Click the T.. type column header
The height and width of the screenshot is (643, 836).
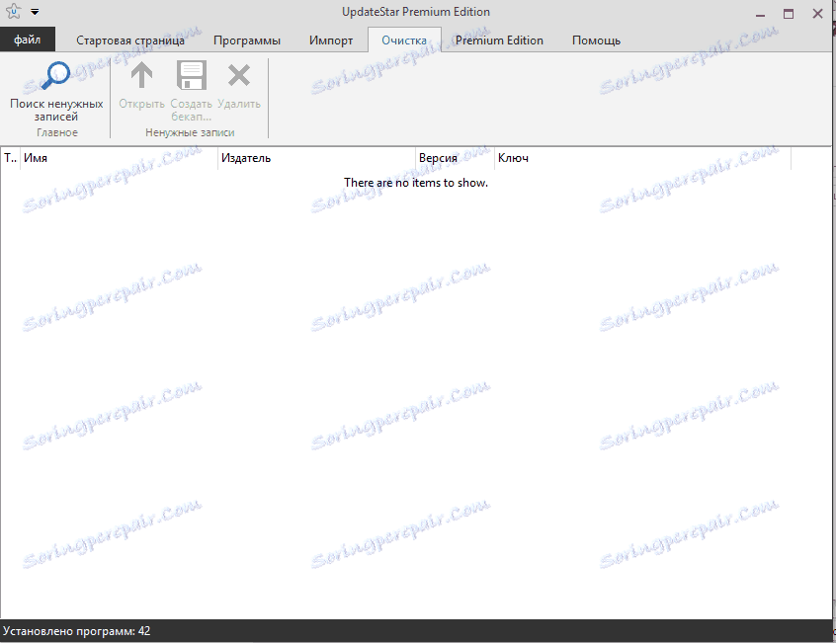tap(10, 158)
